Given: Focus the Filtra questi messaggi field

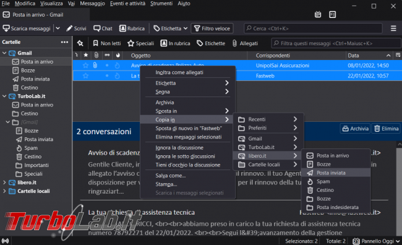Looking at the screenshot, I should [336, 43].
